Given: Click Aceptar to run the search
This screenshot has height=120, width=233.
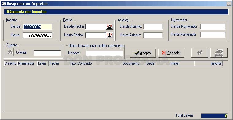Looking at the screenshot, I should click(x=143, y=53).
